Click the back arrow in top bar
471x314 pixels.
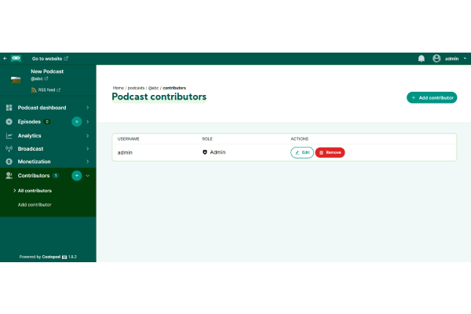pos(5,58)
